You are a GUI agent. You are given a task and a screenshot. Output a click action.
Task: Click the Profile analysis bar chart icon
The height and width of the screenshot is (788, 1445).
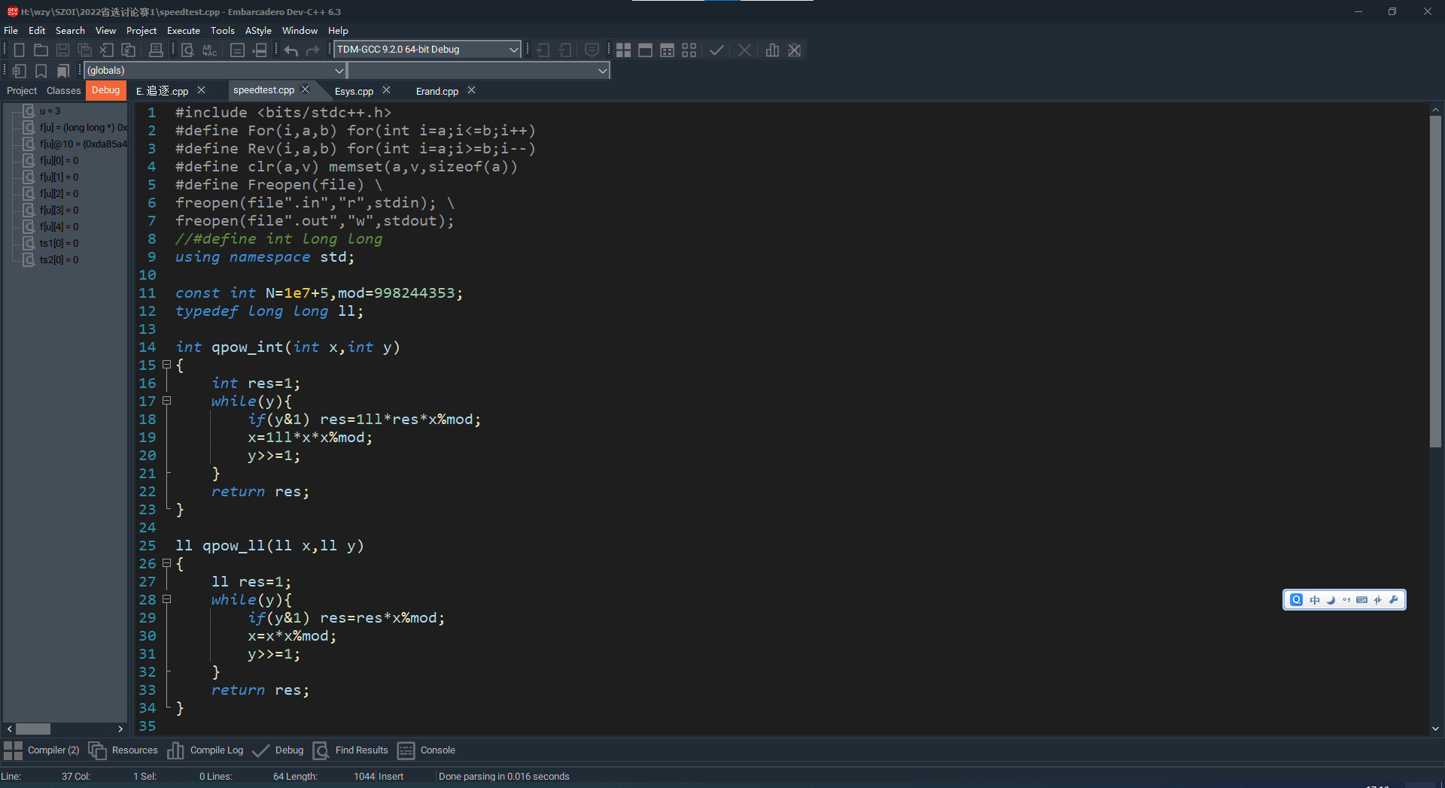[772, 50]
